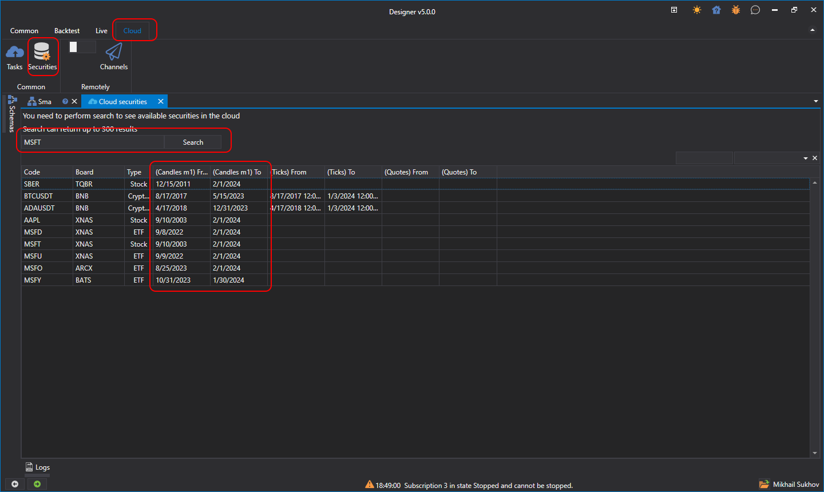
Task: Open the cloud Tasks icon
Action: [14, 57]
